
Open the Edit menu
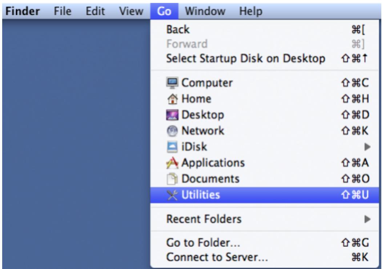95,11
